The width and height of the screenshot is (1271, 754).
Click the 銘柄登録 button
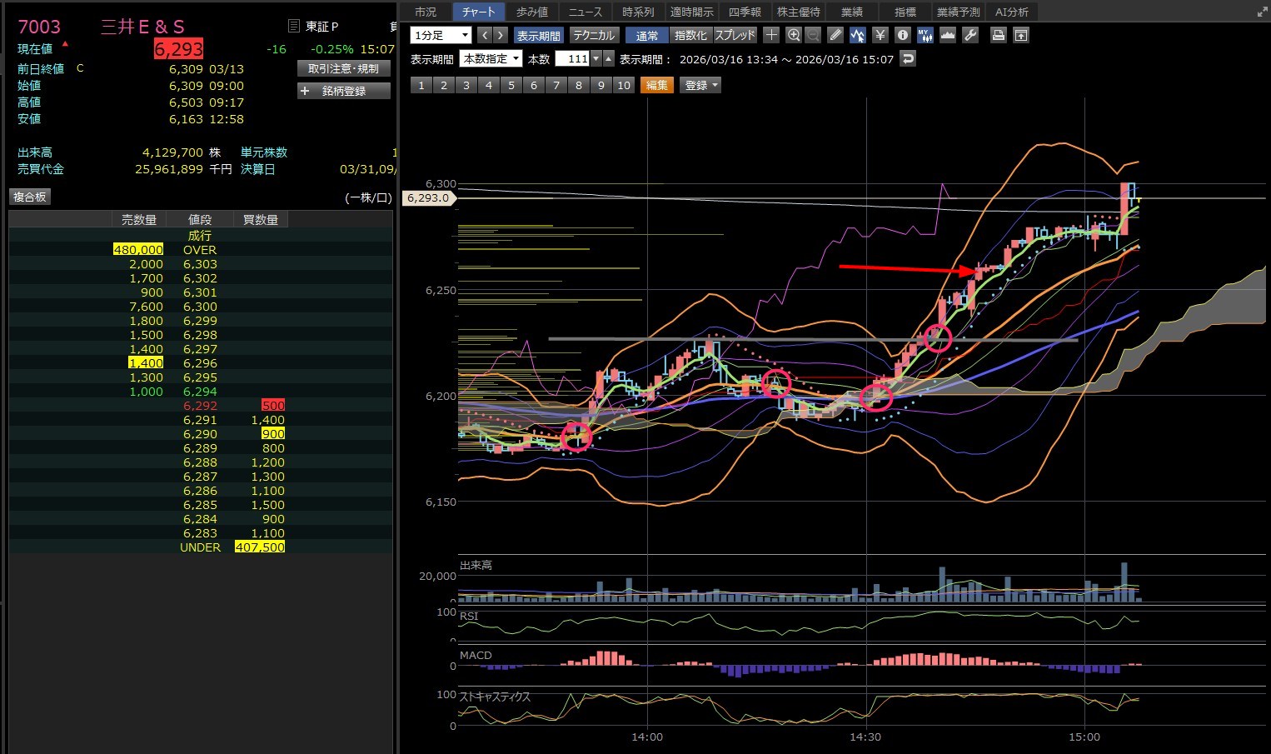click(x=344, y=91)
